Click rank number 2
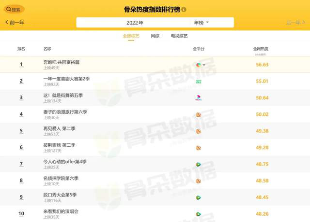The image size is (310, 222). pyautogui.click(x=21, y=81)
